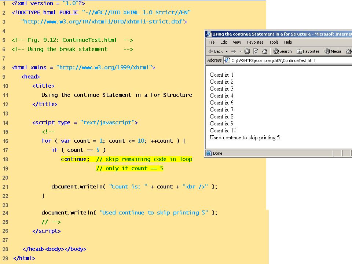The width and height of the screenshot is (352, 264).
Task: Open the Back history dropdown arrow
Action: [227, 51]
